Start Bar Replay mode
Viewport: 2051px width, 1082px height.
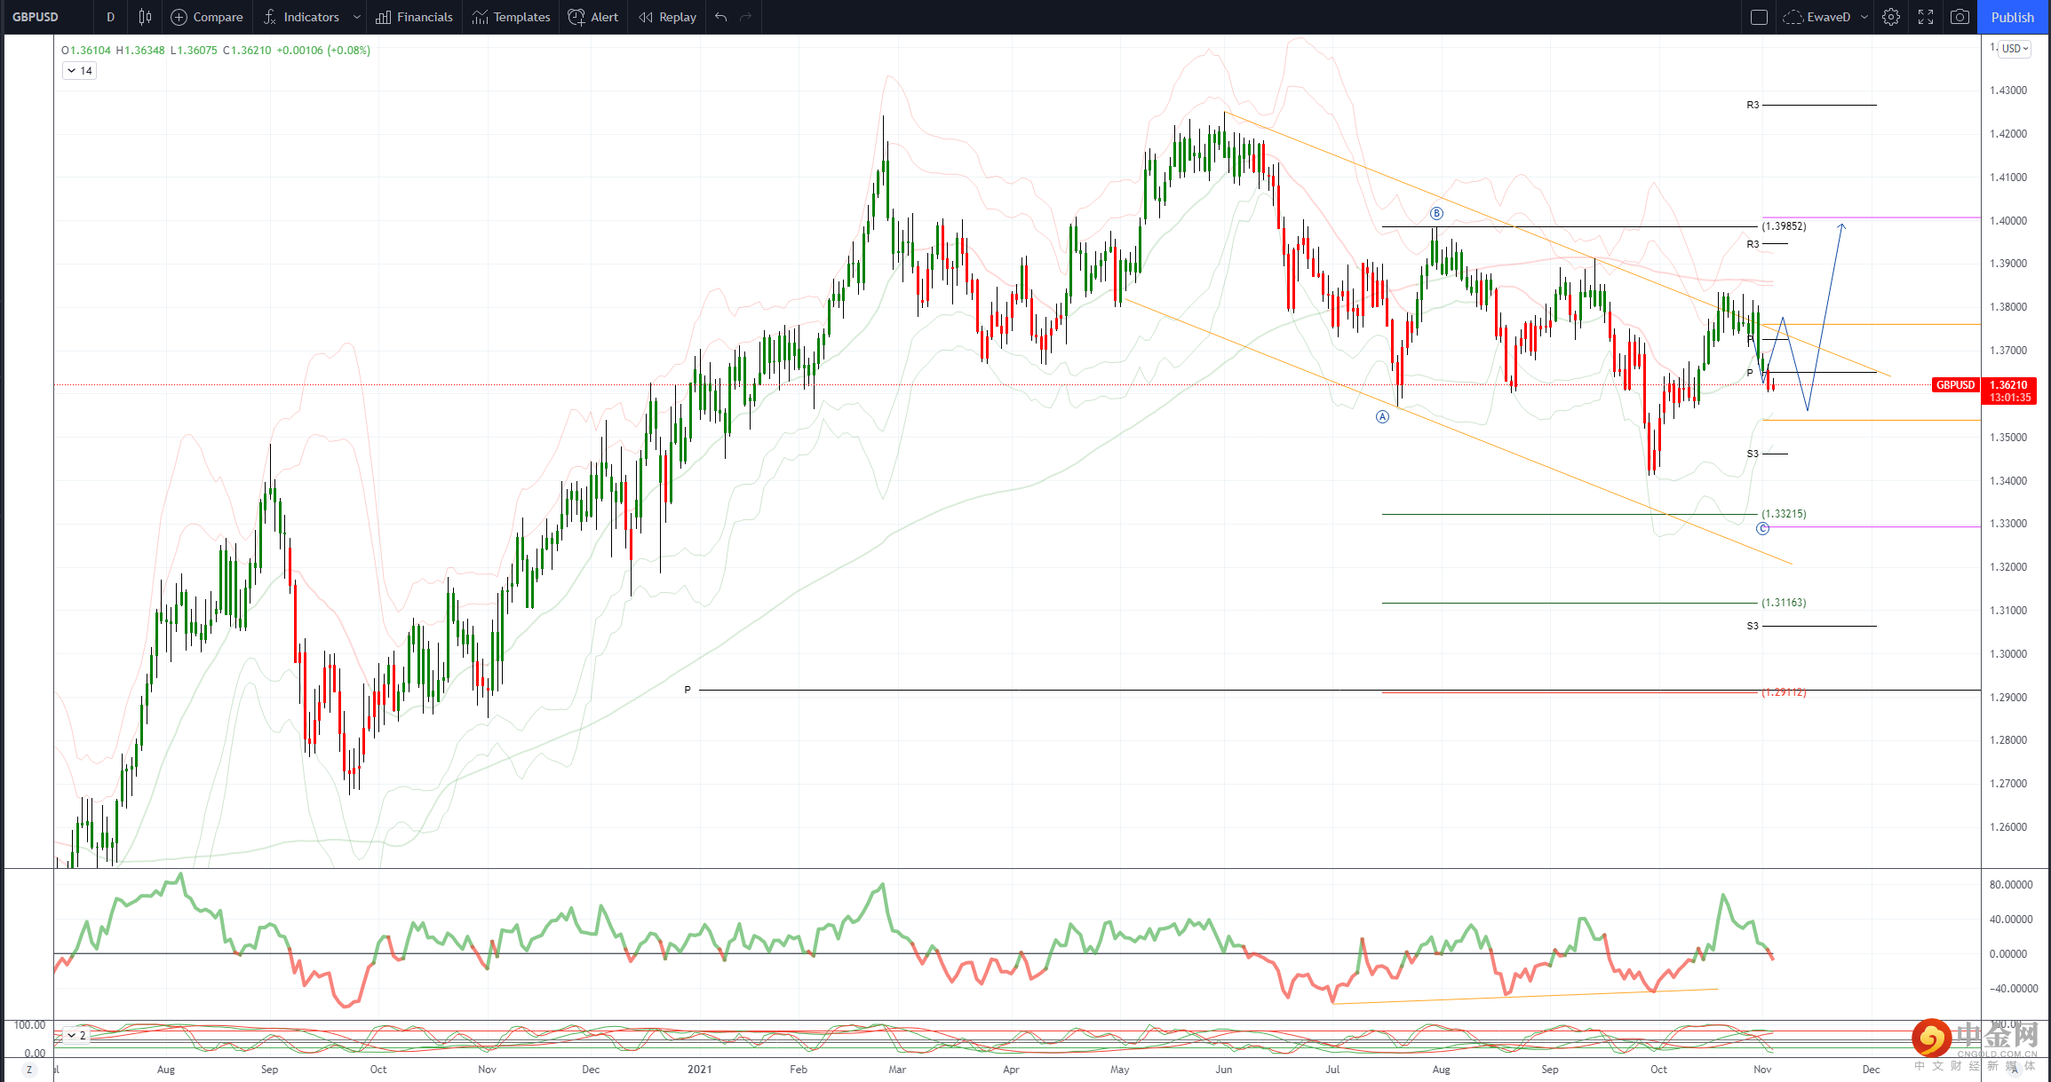pyautogui.click(x=667, y=17)
